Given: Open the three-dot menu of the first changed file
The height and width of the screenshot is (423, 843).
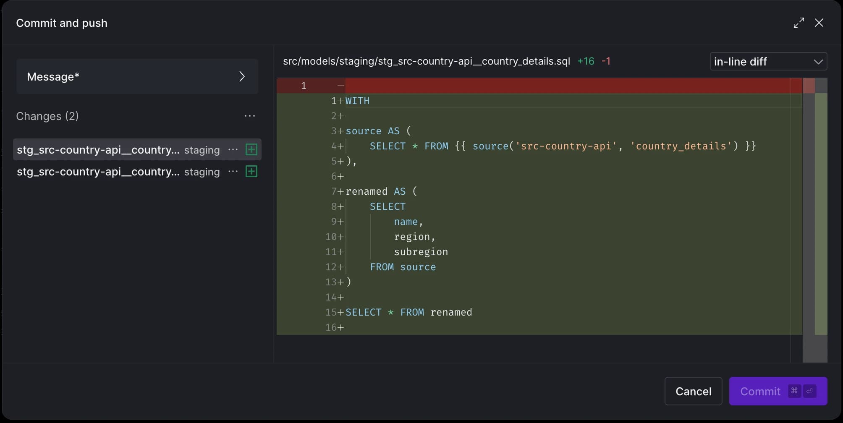Looking at the screenshot, I should (233, 150).
